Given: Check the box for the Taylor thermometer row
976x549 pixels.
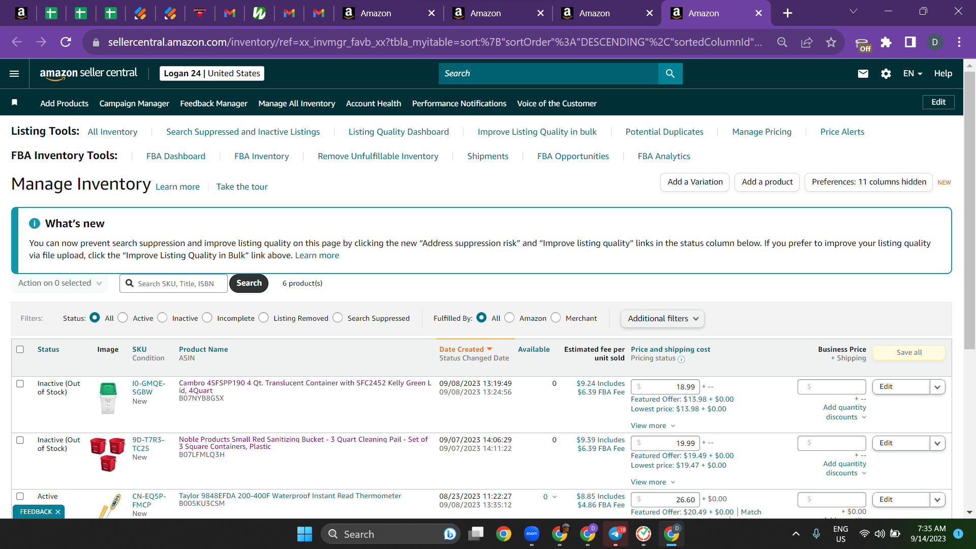Looking at the screenshot, I should click(20, 496).
